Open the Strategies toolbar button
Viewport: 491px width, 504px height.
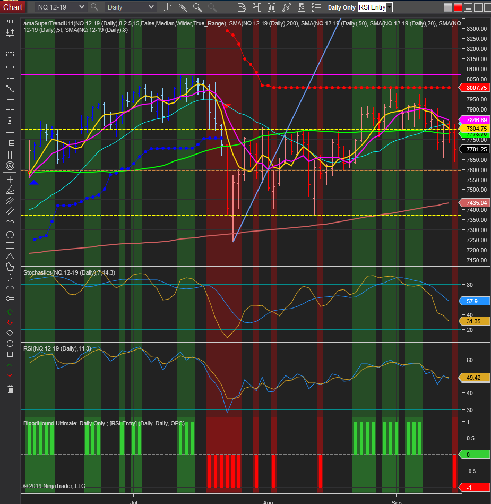(x=302, y=7)
